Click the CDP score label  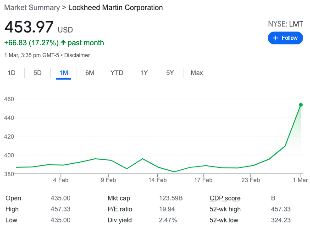pos(225,198)
